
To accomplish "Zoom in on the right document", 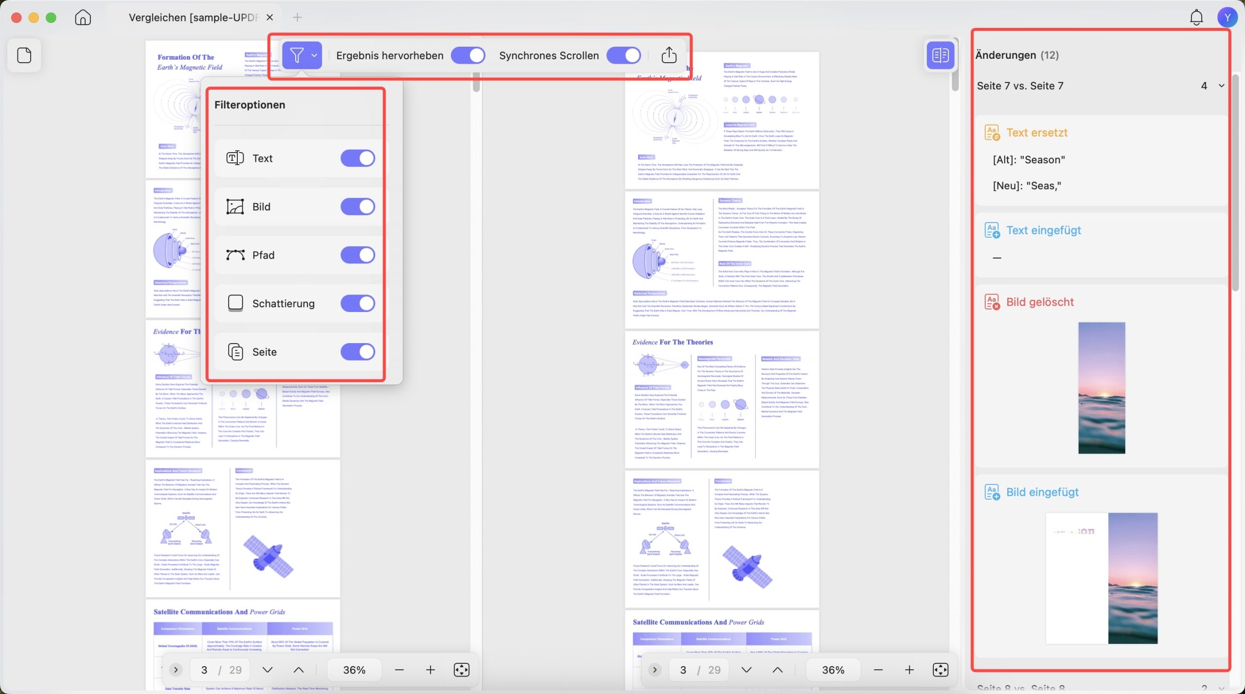I will (x=909, y=670).
